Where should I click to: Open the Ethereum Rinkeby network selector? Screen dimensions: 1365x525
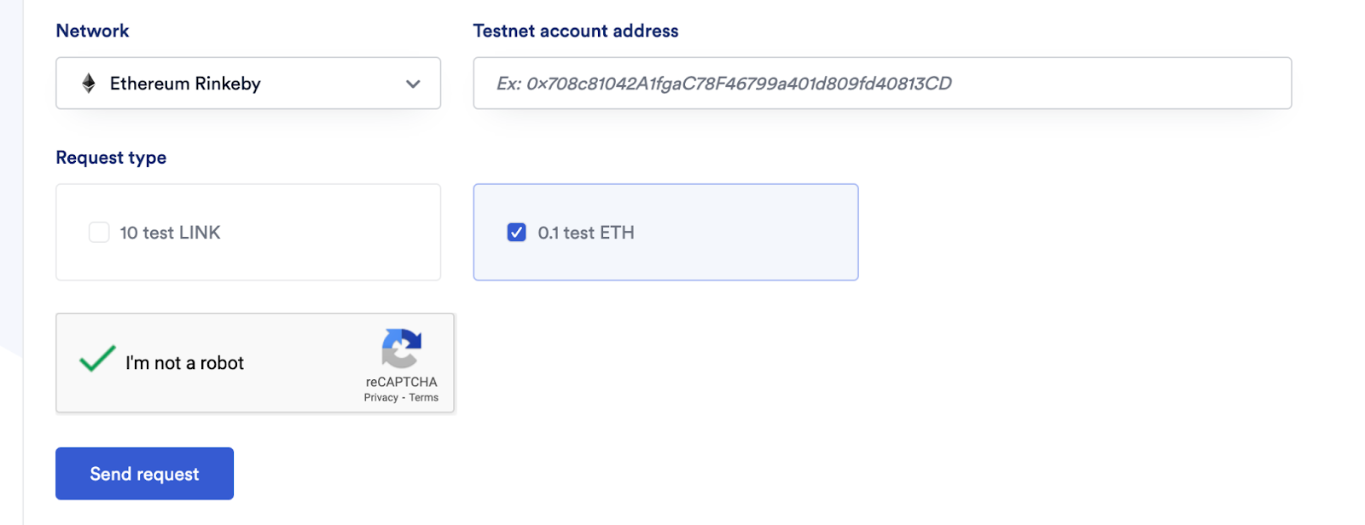pyautogui.click(x=248, y=83)
